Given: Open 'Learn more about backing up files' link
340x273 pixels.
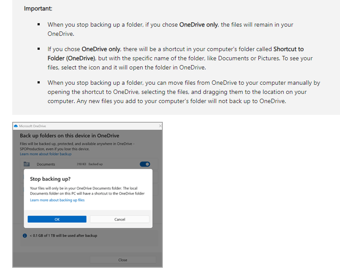Looking at the screenshot, I should point(57,200).
